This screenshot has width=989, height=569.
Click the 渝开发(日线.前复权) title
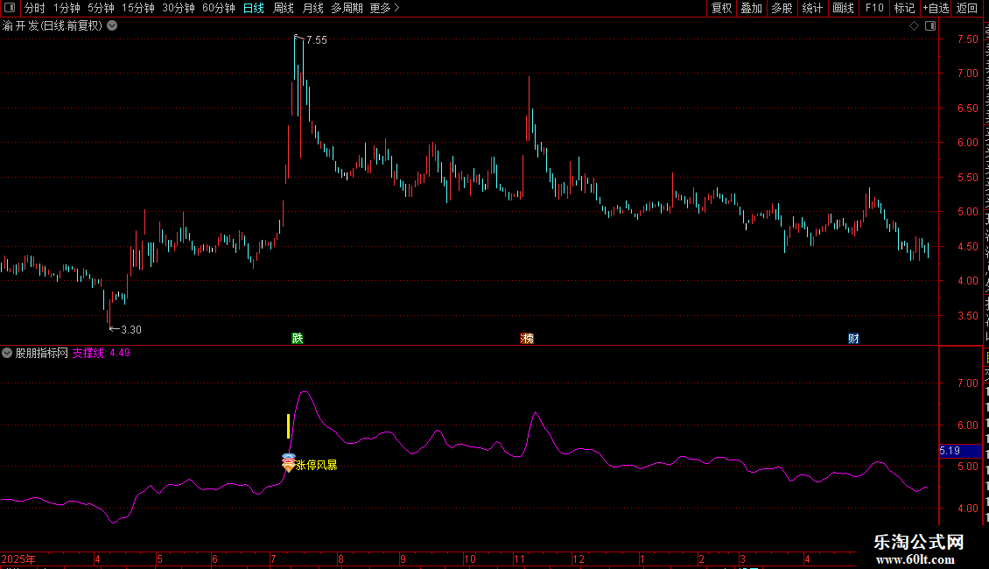[x=53, y=26]
